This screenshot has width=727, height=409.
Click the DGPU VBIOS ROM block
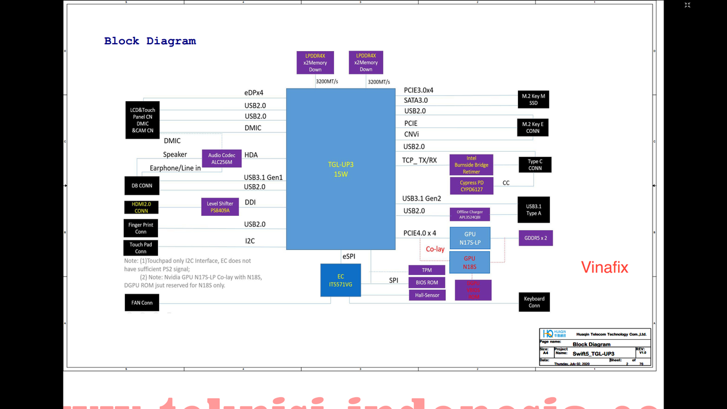point(473,290)
